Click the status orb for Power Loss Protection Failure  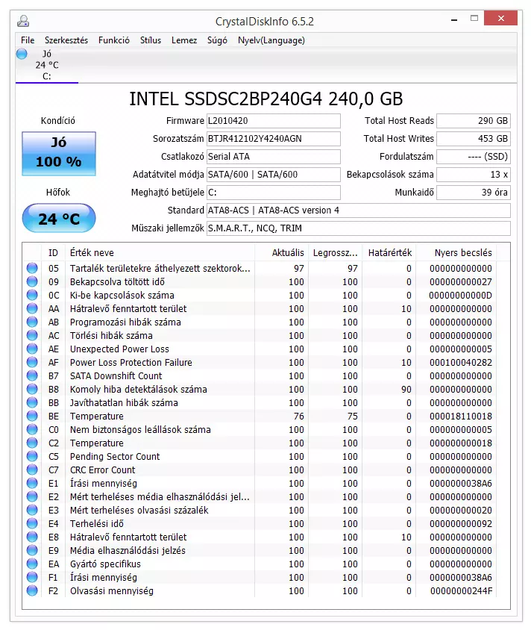tap(32, 362)
